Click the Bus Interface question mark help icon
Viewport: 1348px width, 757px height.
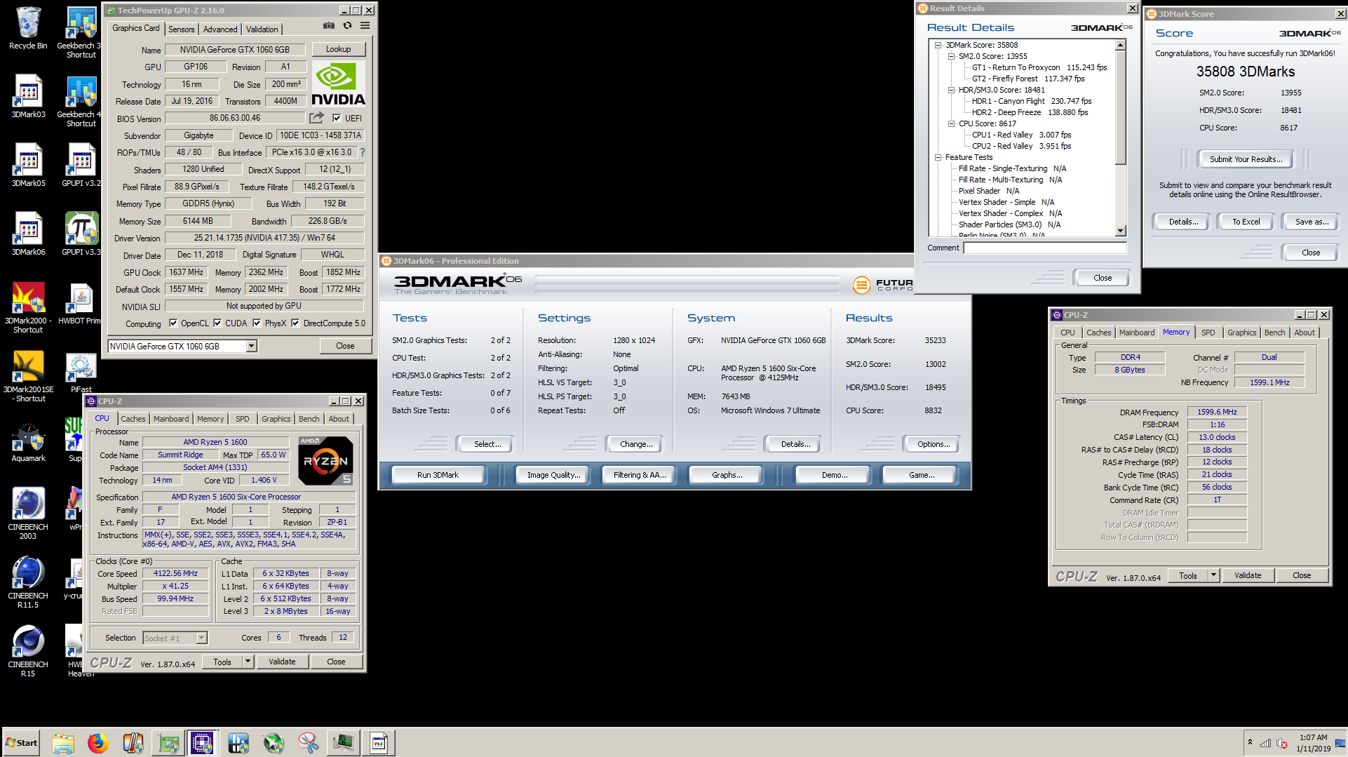click(x=363, y=152)
